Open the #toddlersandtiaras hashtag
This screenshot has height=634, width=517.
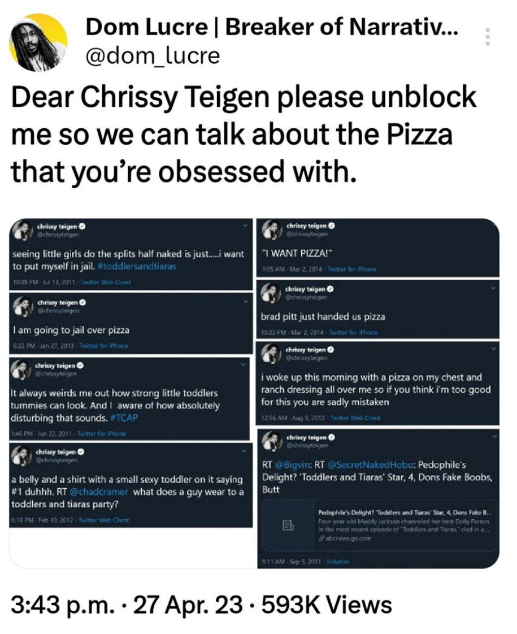(x=136, y=266)
